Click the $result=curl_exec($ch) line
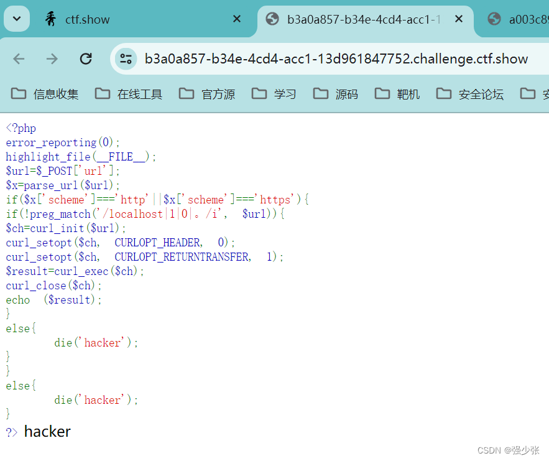The height and width of the screenshot is (461, 549). [x=75, y=271]
